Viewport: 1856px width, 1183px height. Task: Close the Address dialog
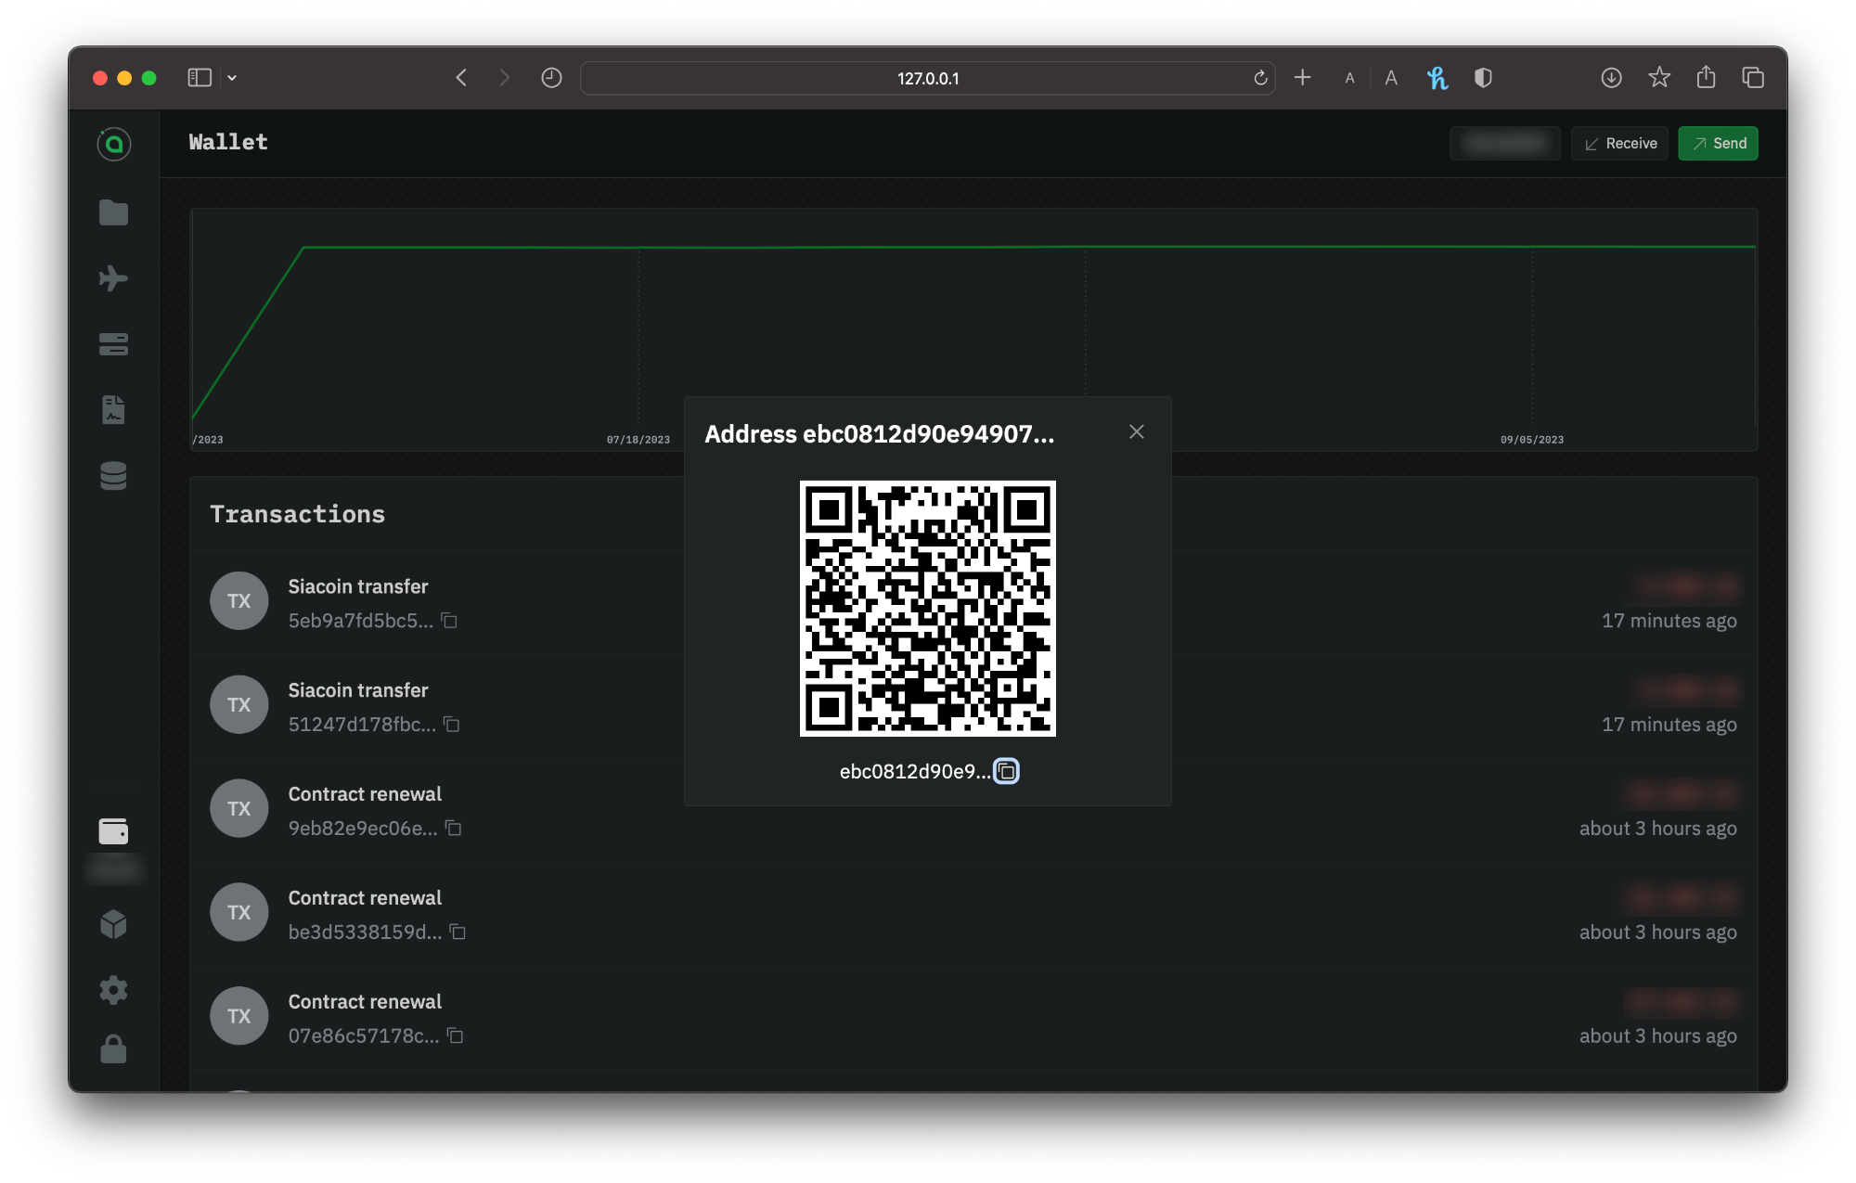click(x=1136, y=432)
